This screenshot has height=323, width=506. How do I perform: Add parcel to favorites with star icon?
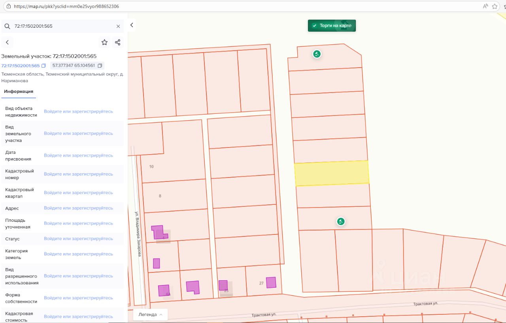pos(104,42)
